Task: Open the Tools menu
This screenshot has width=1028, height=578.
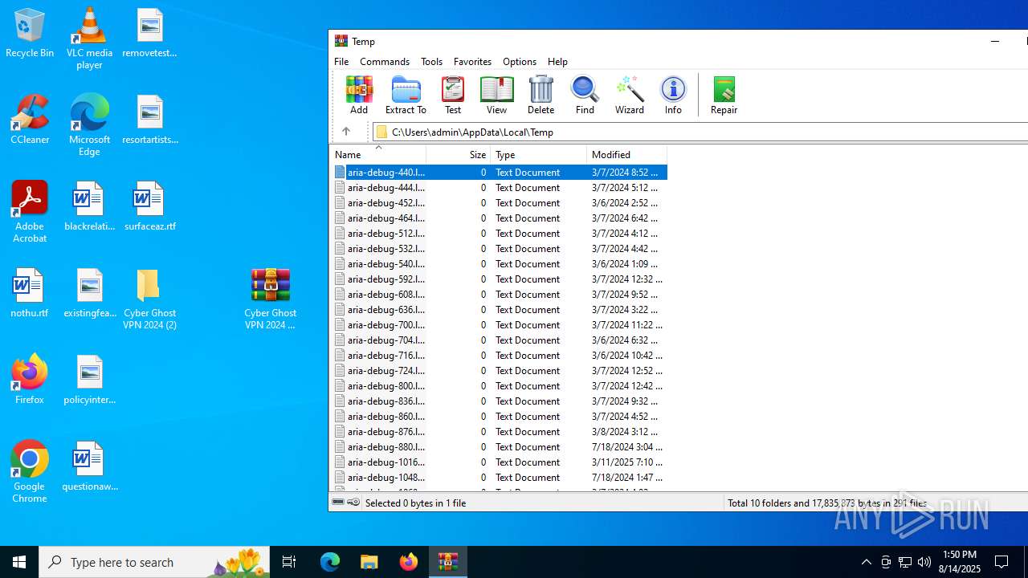Action: coord(431,62)
